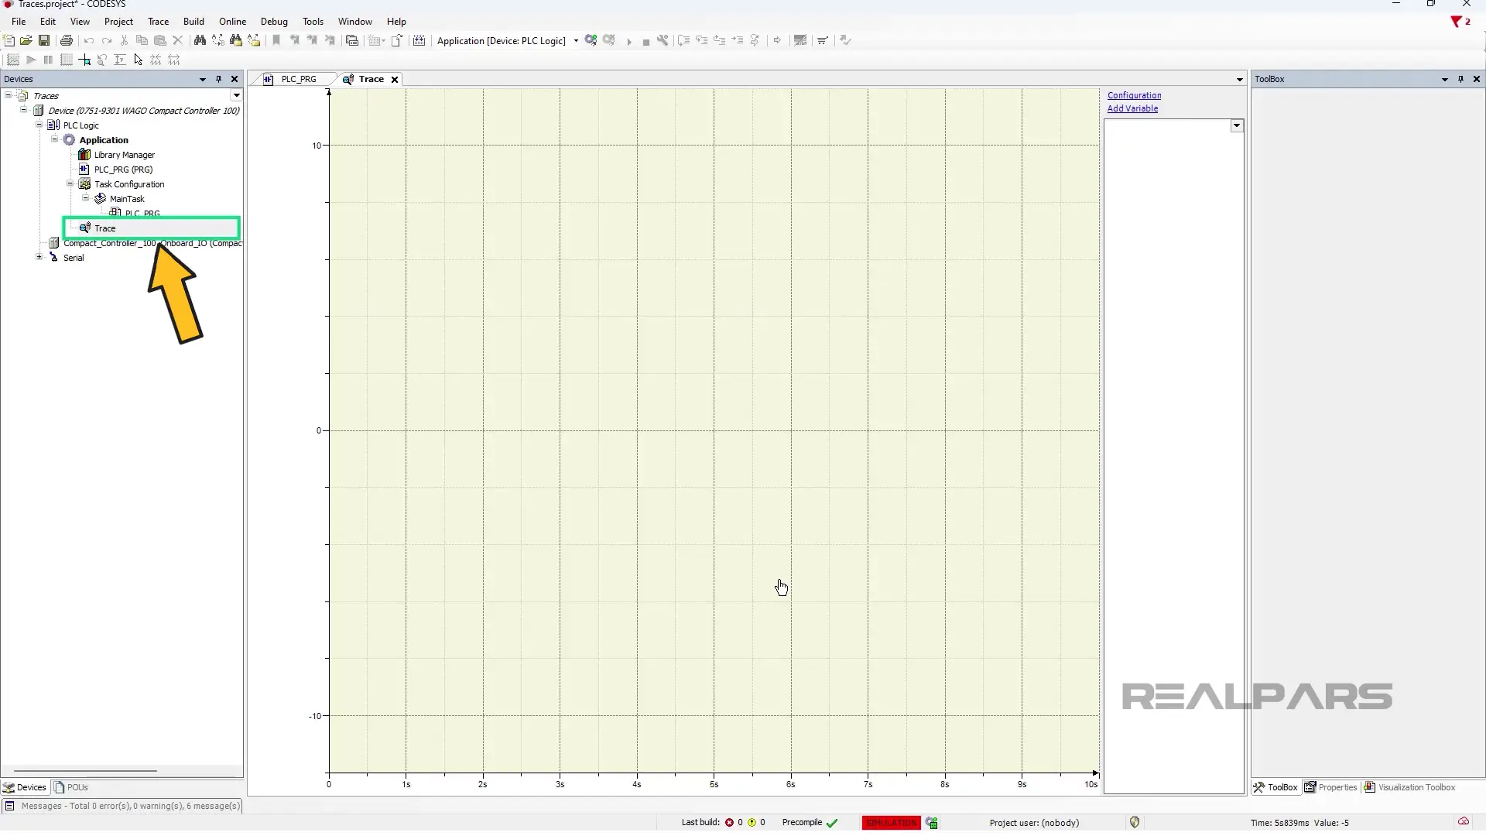Viewport: 1486px width, 836px height.
Task: Close the Trace editor tab
Action: [x=395, y=80]
